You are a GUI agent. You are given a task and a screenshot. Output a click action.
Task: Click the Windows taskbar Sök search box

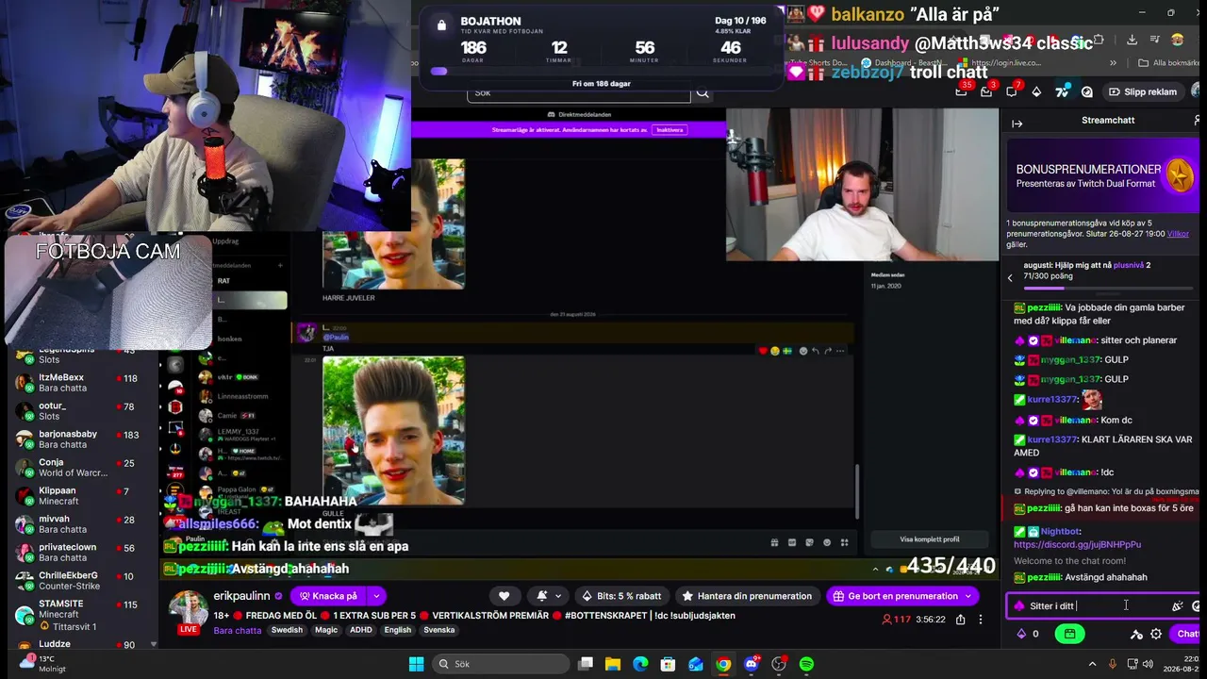[500, 664]
